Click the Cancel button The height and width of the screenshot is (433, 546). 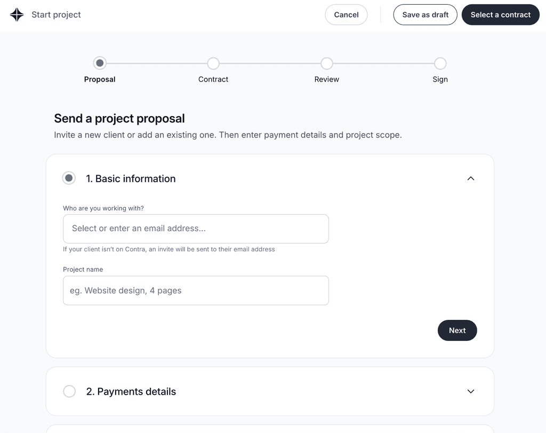[346, 14]
